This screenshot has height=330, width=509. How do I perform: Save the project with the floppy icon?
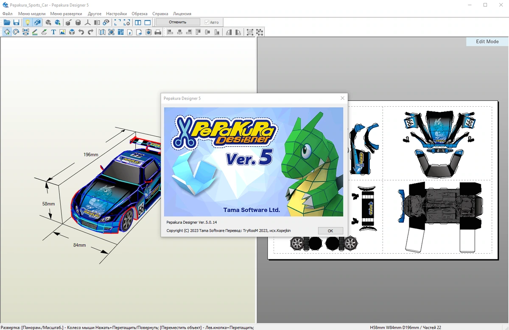(x=16, y=22)
